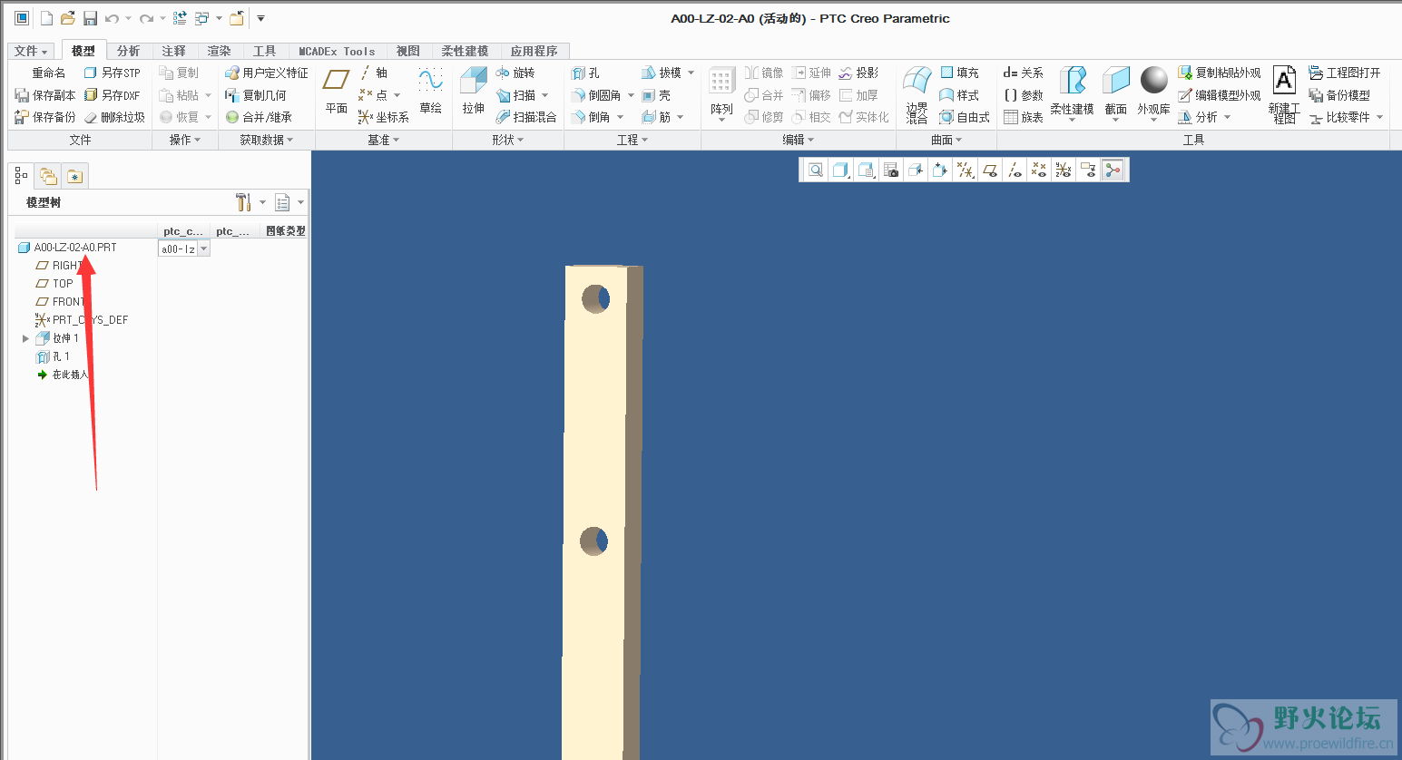Toggle spin center display in graphics toolbar
This screenshot has width=1402, height=760.
(x=1113, y=170)
